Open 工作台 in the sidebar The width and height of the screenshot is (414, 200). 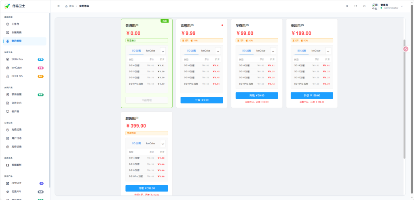(x=25, y=24)
